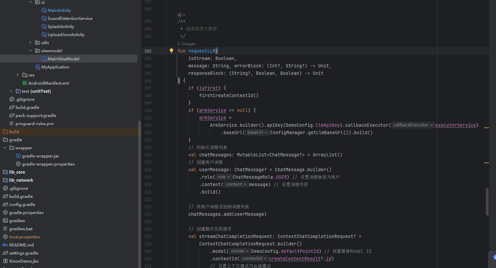Click the README.md markdown icon
This screenshot has height=268, width=496.
5,245
